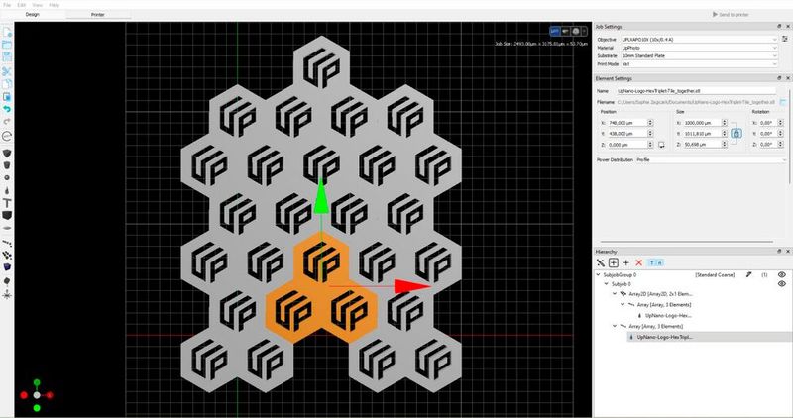Open the Edit menu

pyautogui.click(x=21, y=5)
